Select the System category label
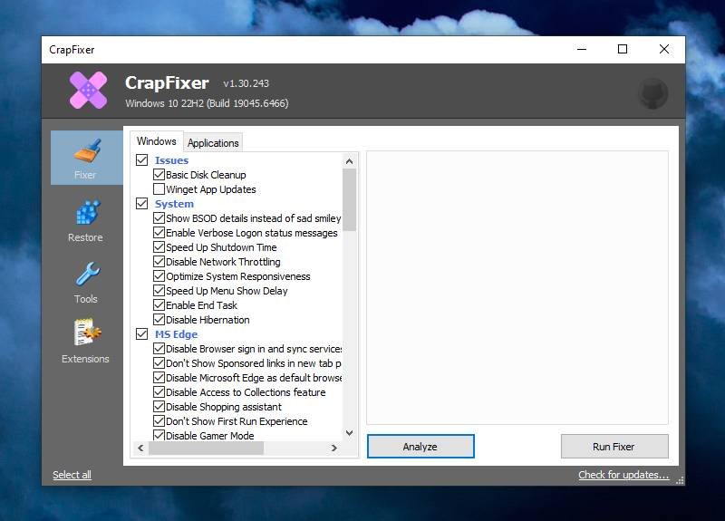 [174, 204]
